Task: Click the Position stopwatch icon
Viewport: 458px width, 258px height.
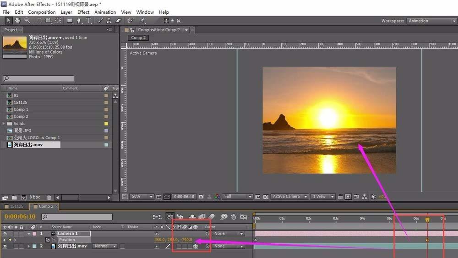Action: pyautogui.click(x=48, y=240)
